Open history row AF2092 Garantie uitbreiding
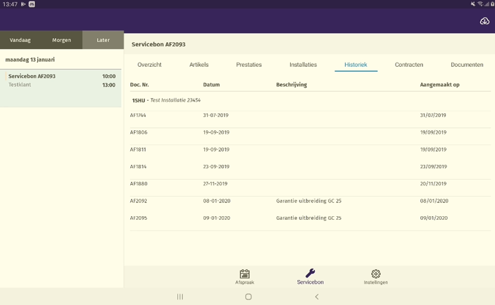This screenshot has height=305, width=495. pyautogui.click(x=310, y=201)
